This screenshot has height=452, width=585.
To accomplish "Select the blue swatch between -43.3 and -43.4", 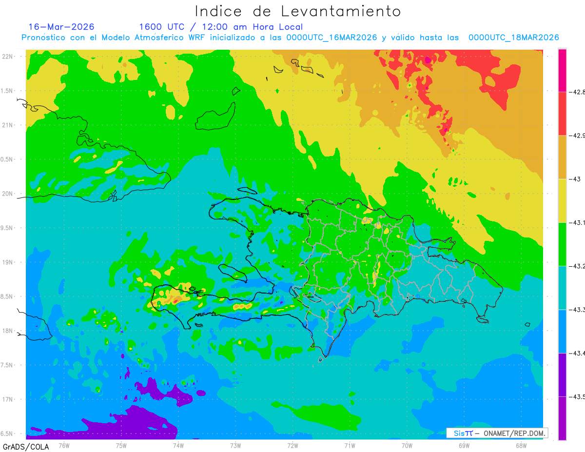I will [x=562, y=331].
